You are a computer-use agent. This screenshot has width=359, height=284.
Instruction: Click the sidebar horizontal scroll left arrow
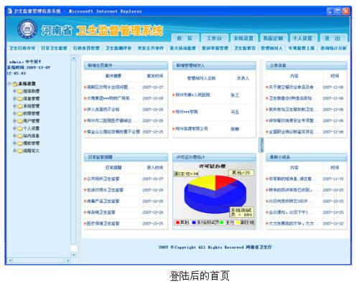[x=10, y=260]
